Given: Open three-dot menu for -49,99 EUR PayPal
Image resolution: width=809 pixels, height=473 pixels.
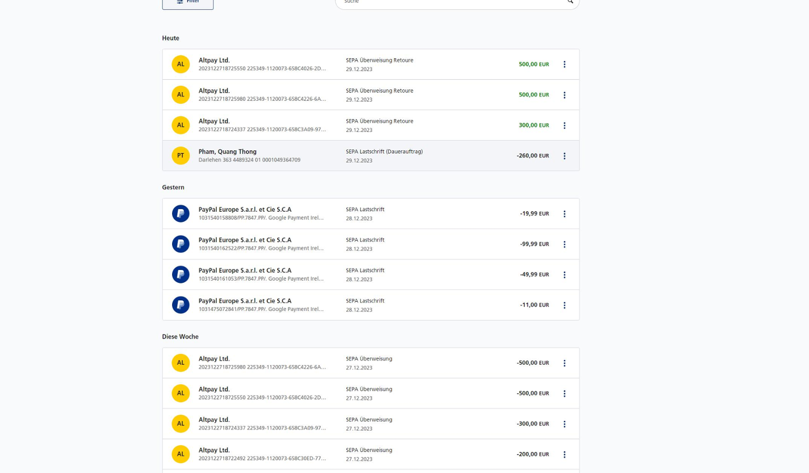Looking at the screenshot, I should click(x=564, y=275).
